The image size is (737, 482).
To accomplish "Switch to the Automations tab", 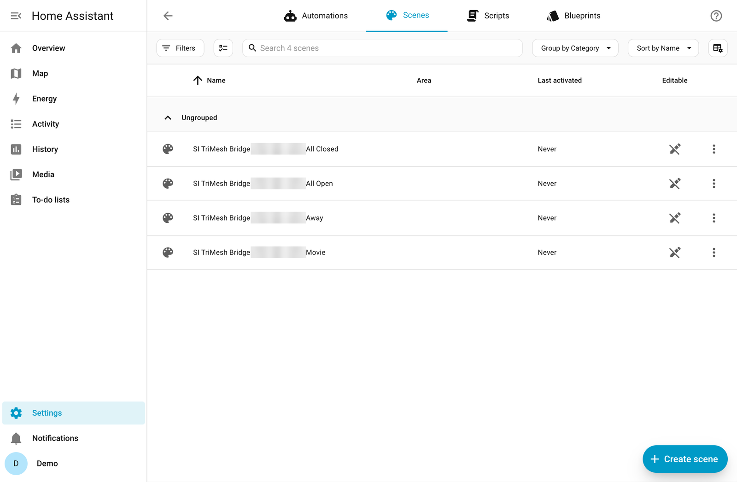I will [316, 16].
